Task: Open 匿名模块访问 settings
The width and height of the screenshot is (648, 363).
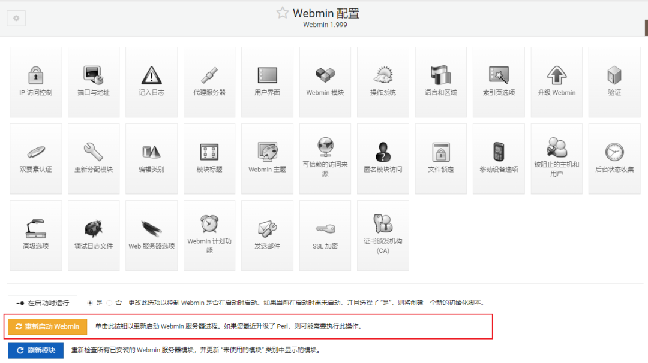Action: tap(383, 159)
